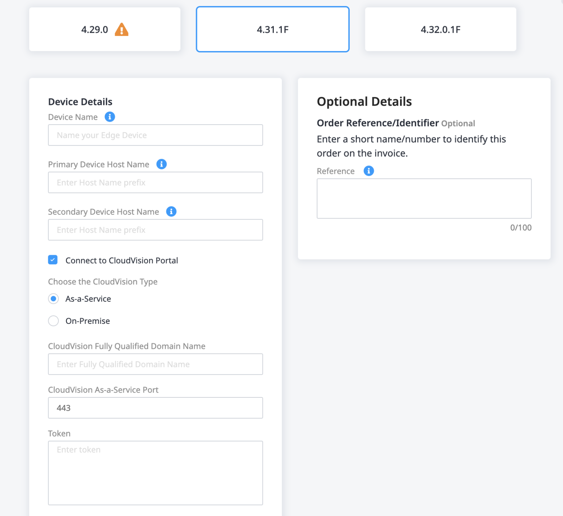Open the Device Name info tooltip icon

pos(110,117)
